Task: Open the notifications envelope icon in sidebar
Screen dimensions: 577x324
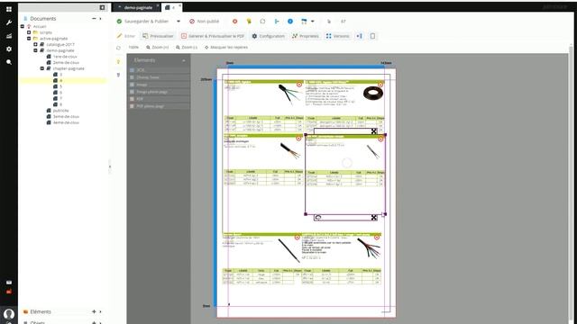Action: pyautogui.click(x=9, y=282)
